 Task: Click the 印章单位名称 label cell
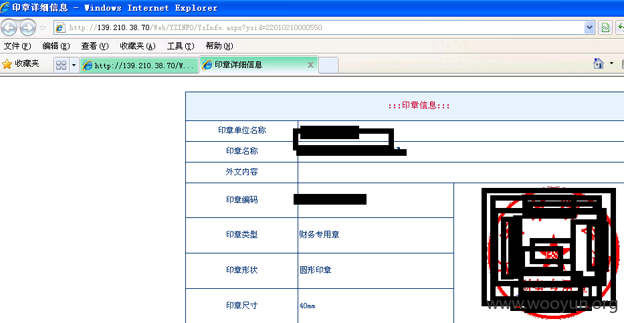[242, 131]
